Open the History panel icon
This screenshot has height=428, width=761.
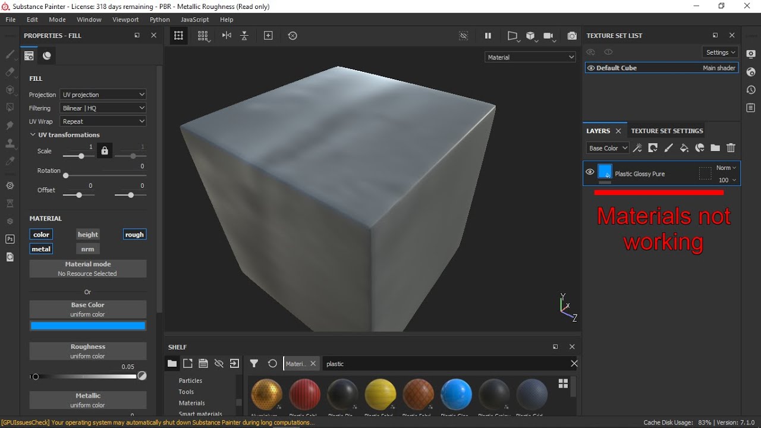point(751,90)
